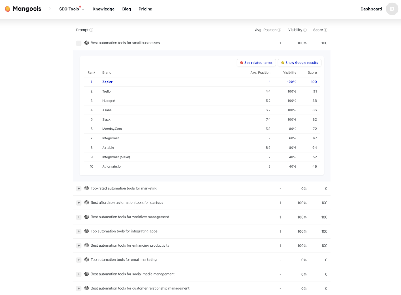Click ChatGPT icon beside social media management prompt
The image size is (401, 295).
(87, 274)
